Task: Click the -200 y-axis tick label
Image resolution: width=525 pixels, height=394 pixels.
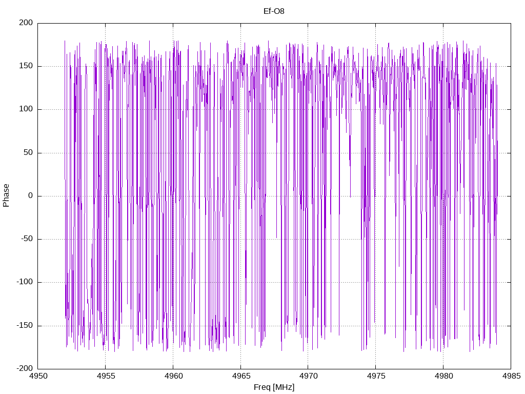Action: [25, 368]
